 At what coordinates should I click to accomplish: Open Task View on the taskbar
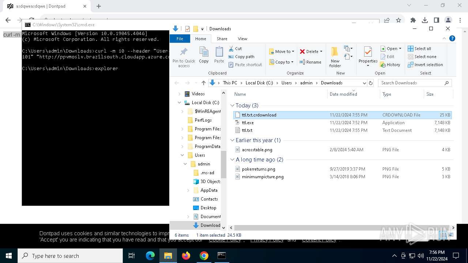click(x=132, y=256)
